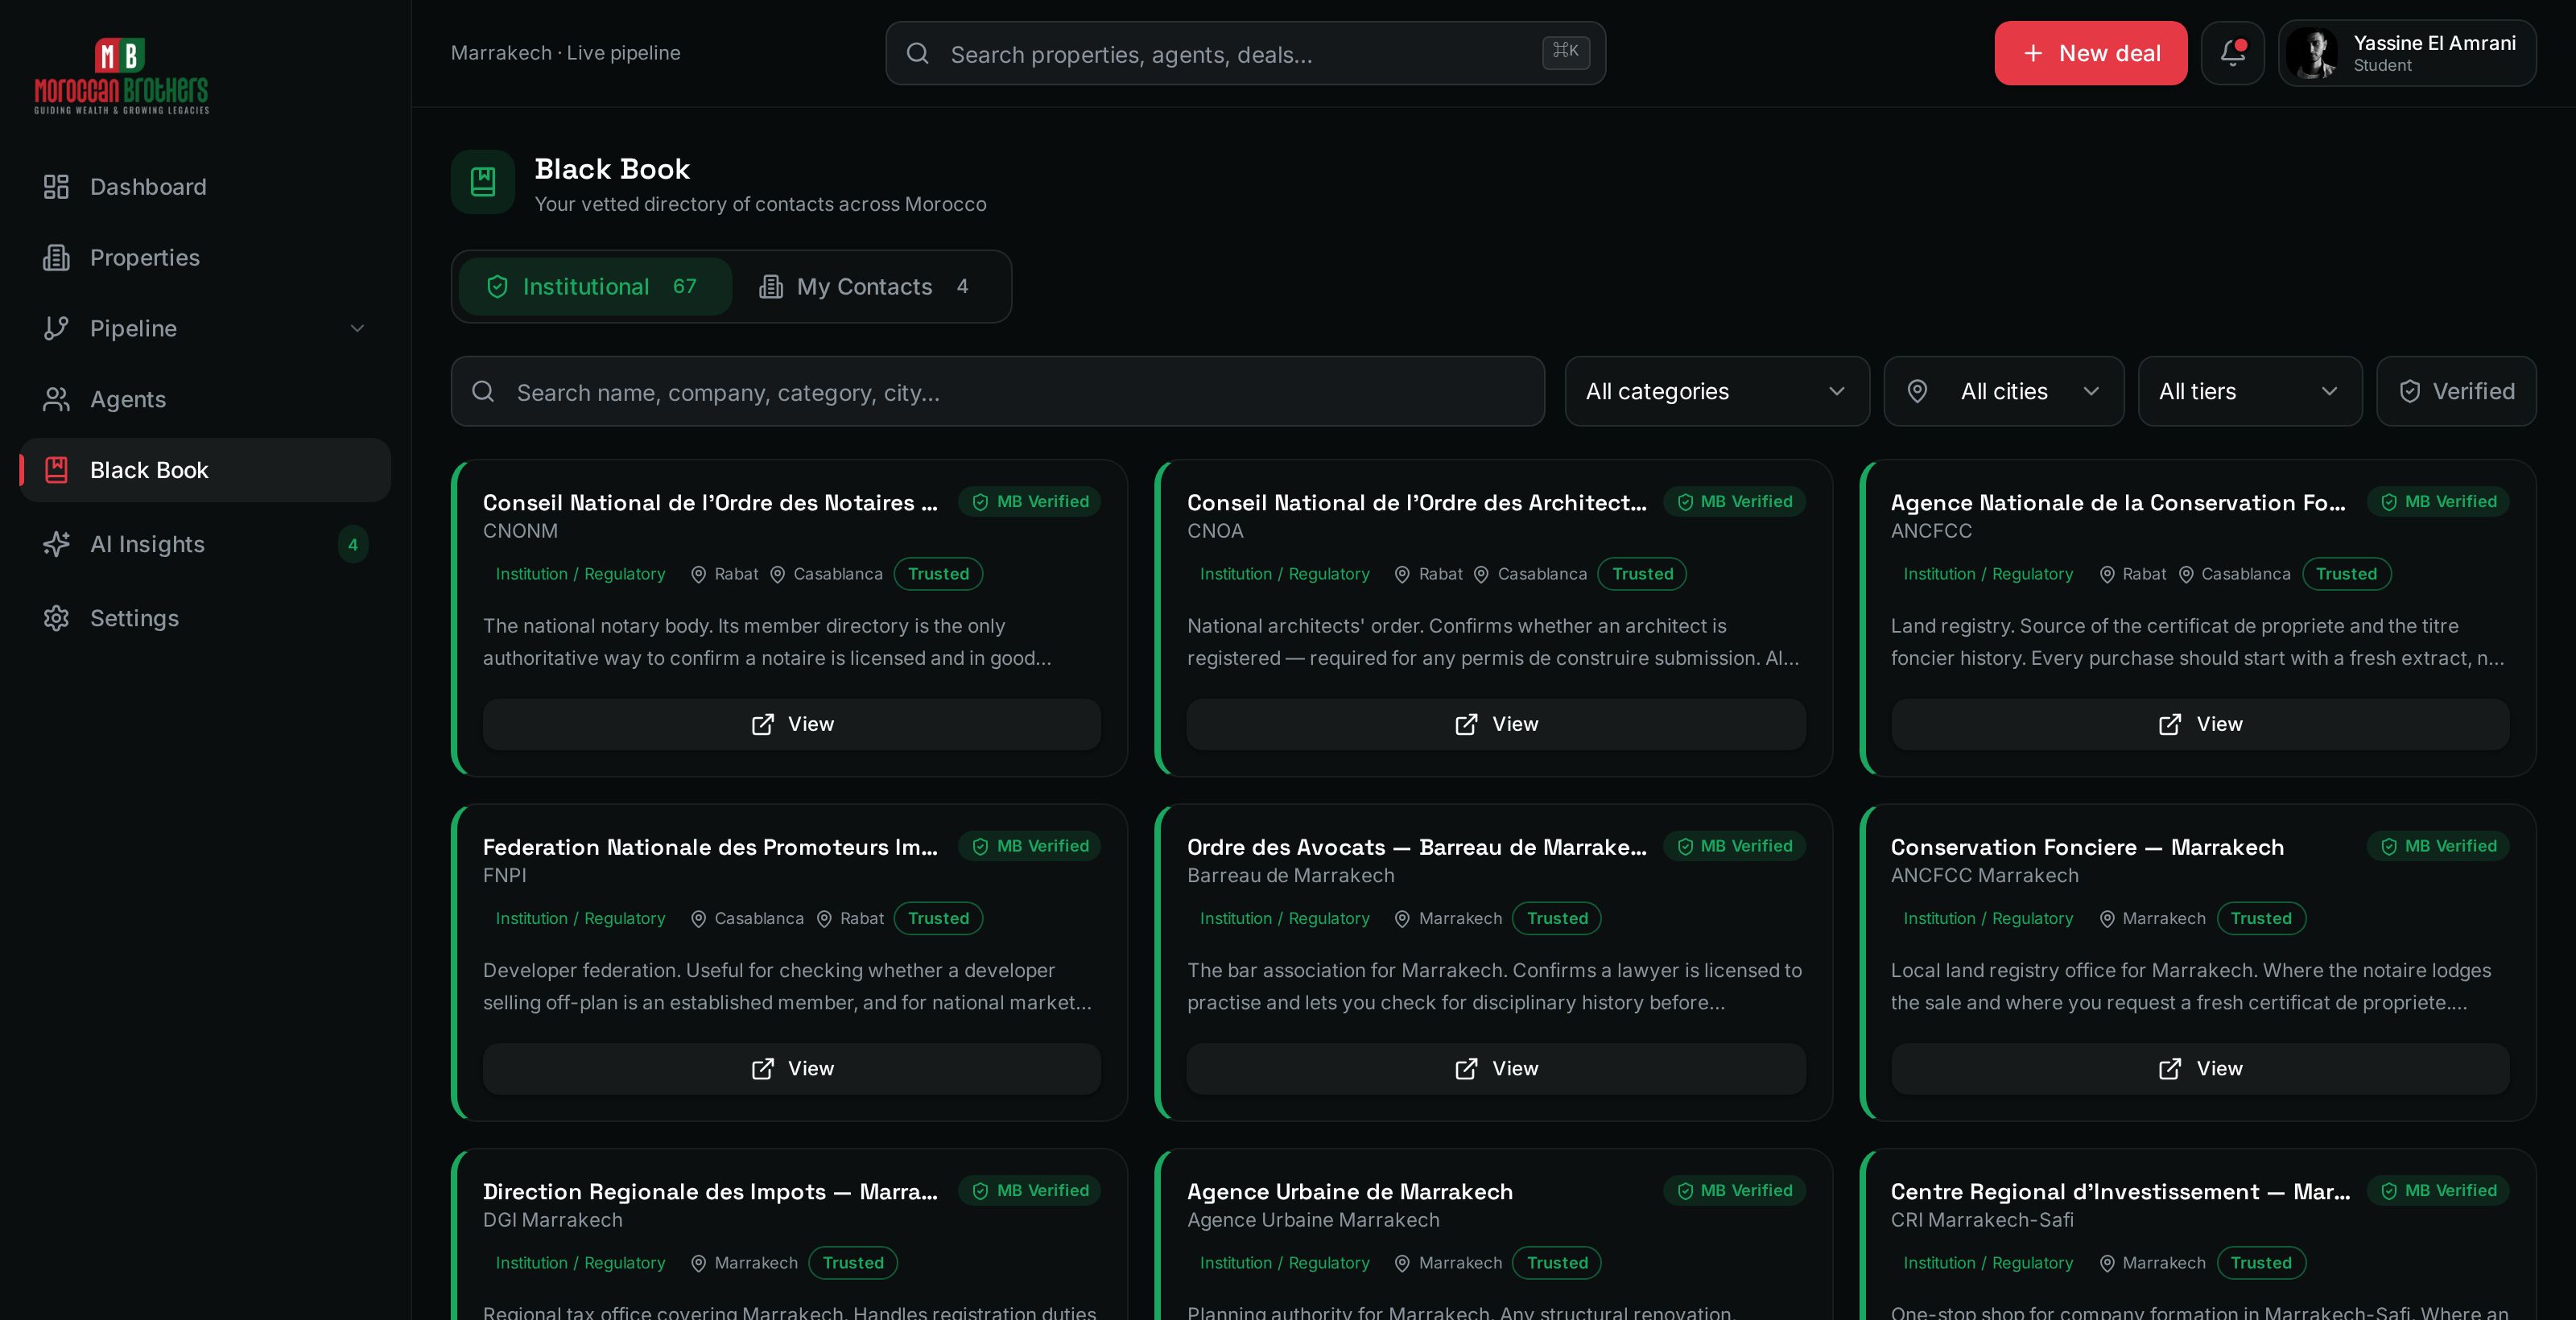
Task: Open Settings from the sidebar
Action: pos(205,618)
